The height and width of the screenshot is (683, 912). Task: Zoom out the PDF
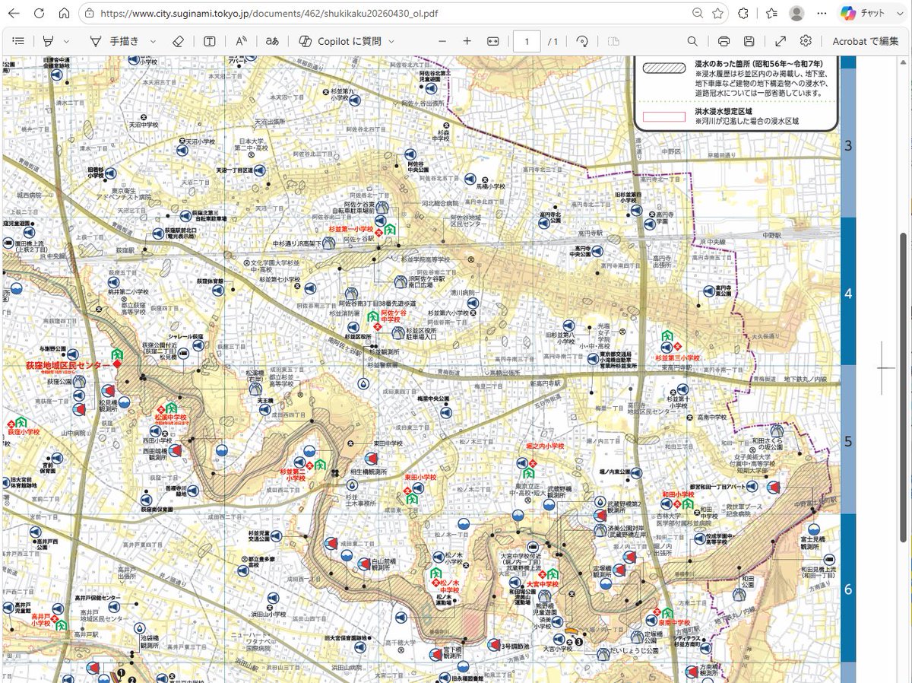(x=442, y=41)
